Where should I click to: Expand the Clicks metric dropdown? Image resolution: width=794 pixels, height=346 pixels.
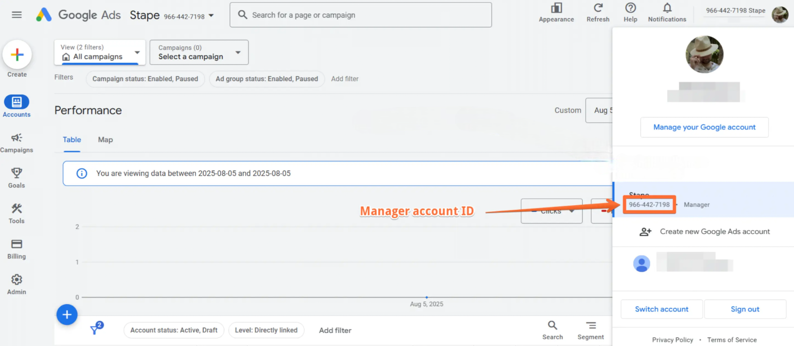tap(551, 211)
